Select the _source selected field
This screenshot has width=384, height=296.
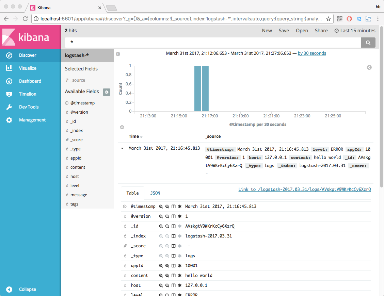(x=78, y=80)
